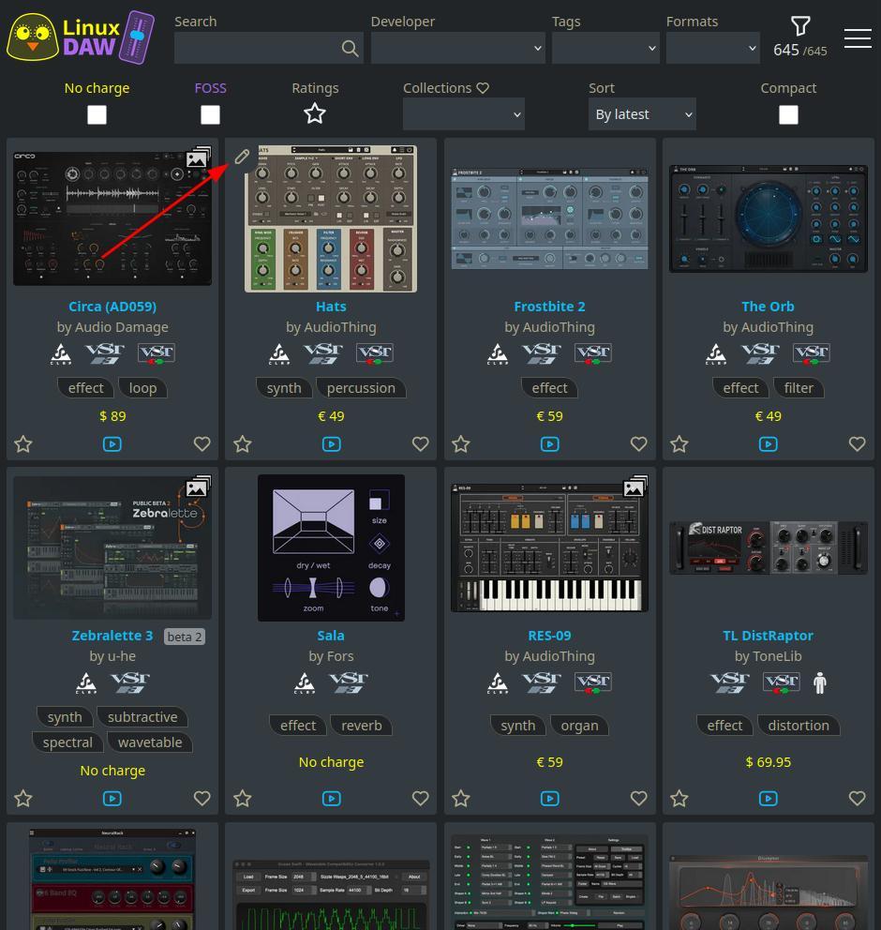The image size is (881, 930).
Task: Open the Sort By latest dropdown
Action: (642, 113)
